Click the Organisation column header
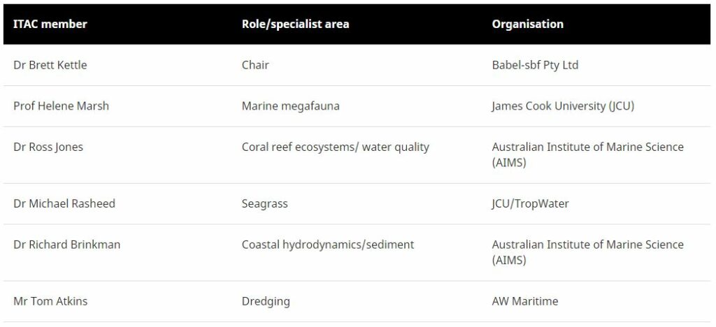Screen dimensions: 716x327 coord(527,24)
